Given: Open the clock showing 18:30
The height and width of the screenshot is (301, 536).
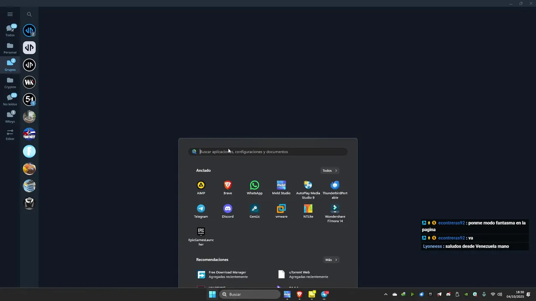Looking at the screenshot, I should (x=515, y=294).
